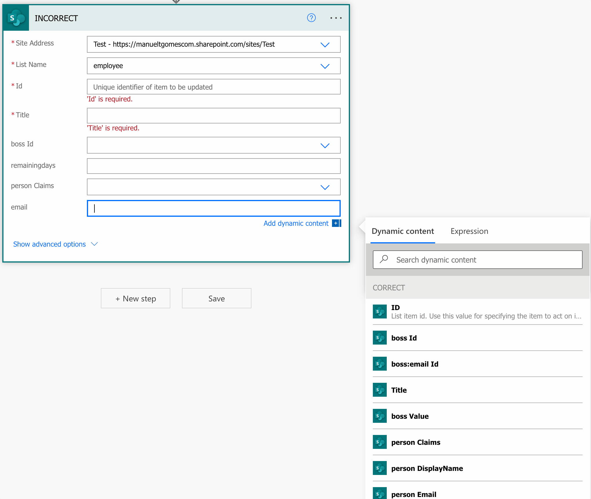Viewport: 591px width, 499px height.
Task: Click the Add dynamic content link
Action: 296,223
